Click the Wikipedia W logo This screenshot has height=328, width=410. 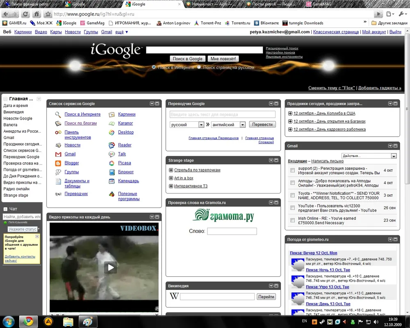(174, 296)
